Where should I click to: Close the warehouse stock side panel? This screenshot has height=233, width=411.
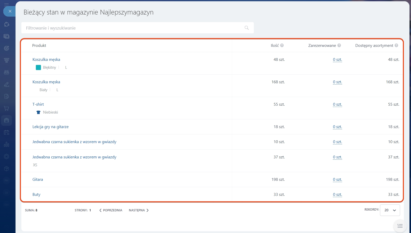click(10, 11)
